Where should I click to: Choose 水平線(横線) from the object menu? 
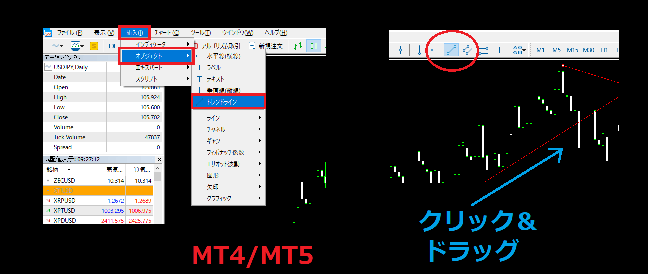click(229, 56)
